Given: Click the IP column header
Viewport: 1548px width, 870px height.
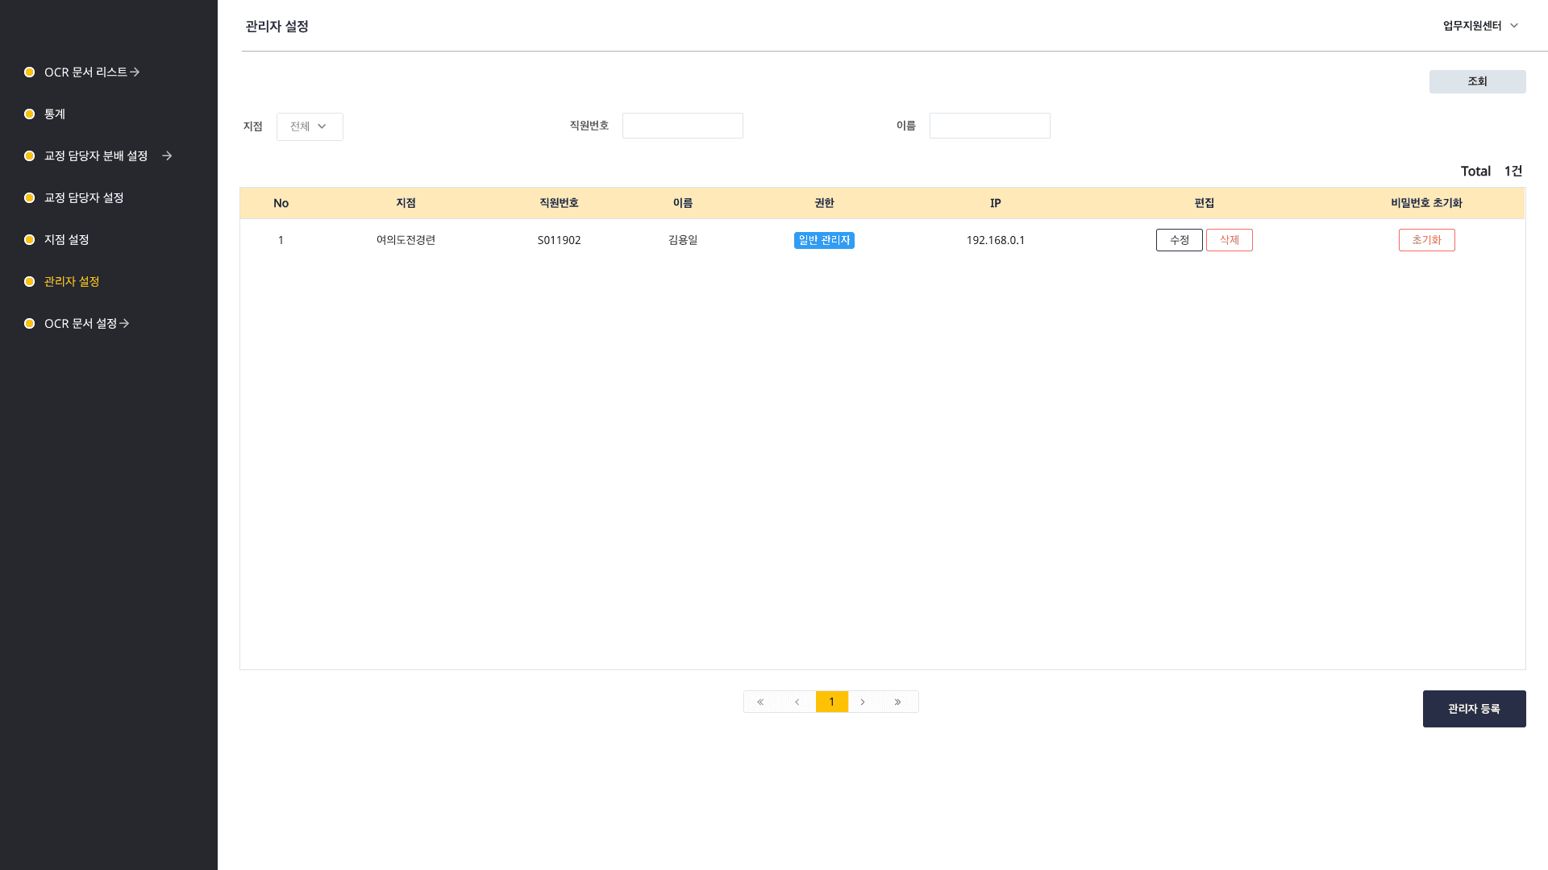Looking at the screenshot, I should pyautogui.click(x=996, y=203).
